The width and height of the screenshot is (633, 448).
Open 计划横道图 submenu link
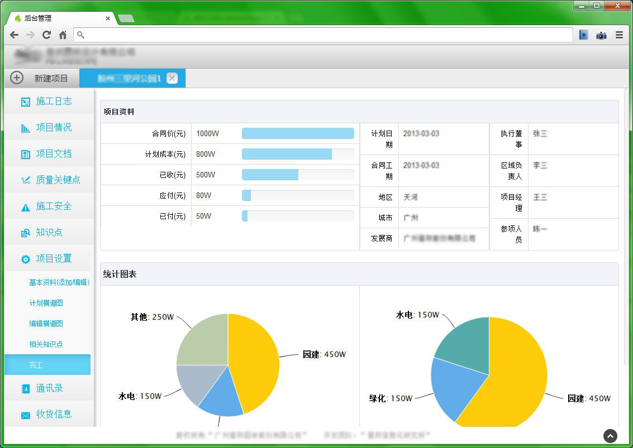(x=46, y=303)
